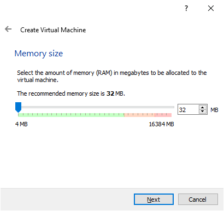The height and width of the screenshot is (211, 224).
Task: Click the Memory size heading
Action: (x=39, y=54)
